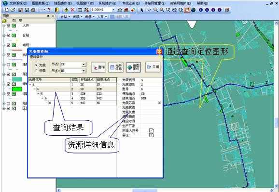Select the 电缆 radio button

tap(36, 71)
